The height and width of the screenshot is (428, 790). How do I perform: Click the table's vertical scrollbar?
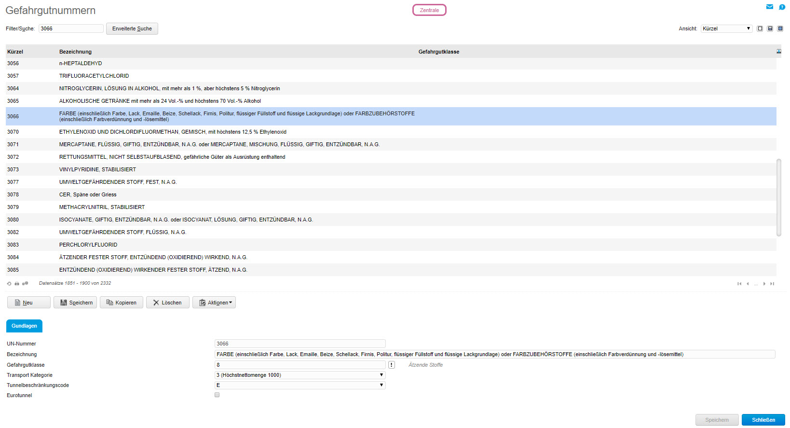click(779, 198)
